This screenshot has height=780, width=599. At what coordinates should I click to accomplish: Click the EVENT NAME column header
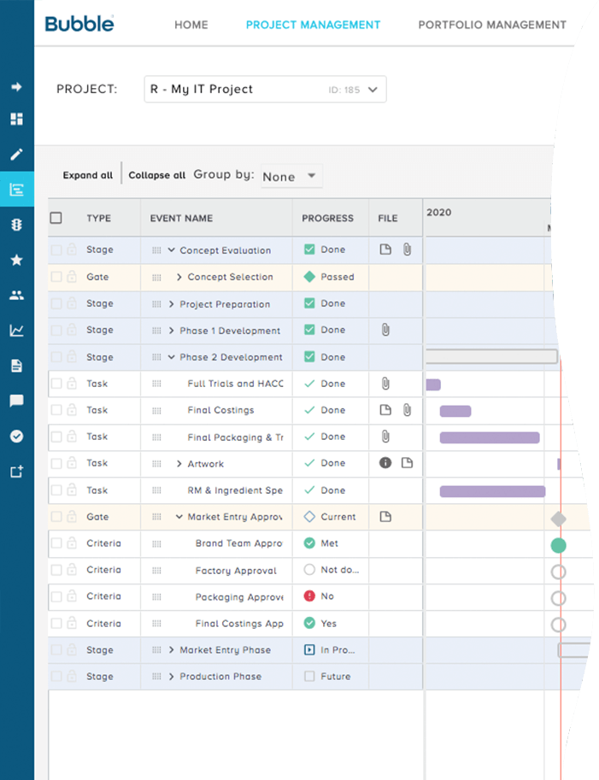coord(181,218)
